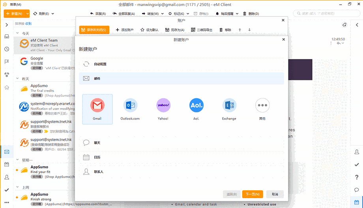Screen dimensions: 363x208
Task: Move account down with arrow icon
Action: [249, 30]
